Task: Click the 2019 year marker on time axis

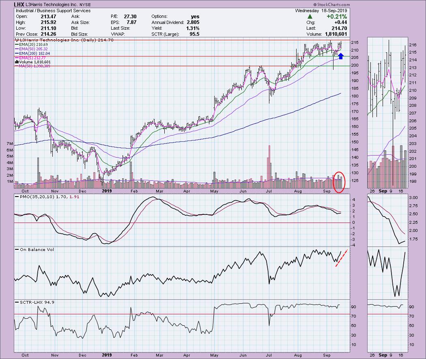Action: click(106, 190)
